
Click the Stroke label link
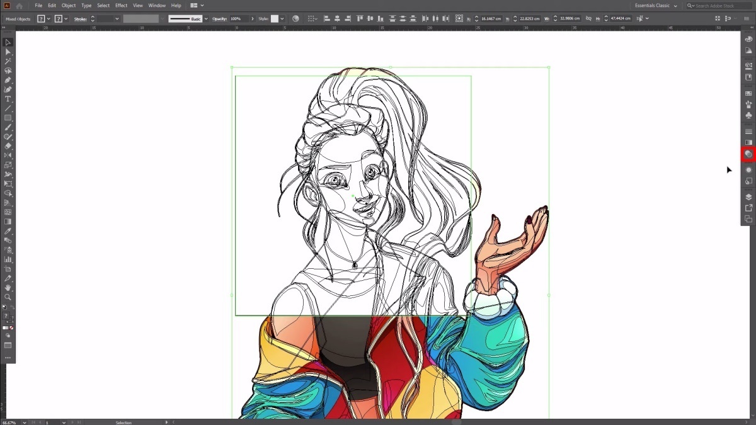point(81,19)
